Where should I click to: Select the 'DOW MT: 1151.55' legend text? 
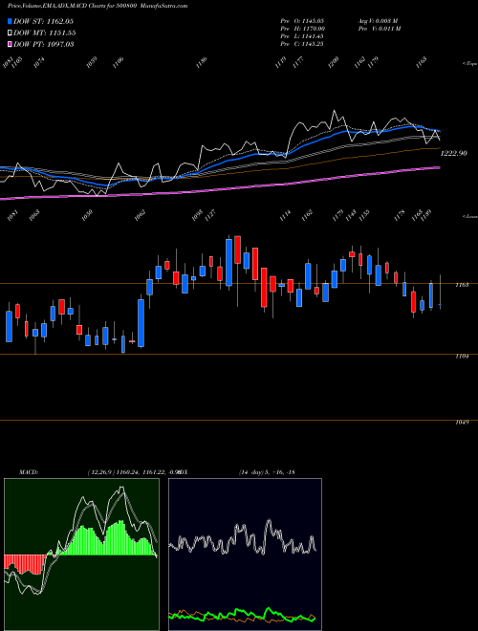coord(45,33)
